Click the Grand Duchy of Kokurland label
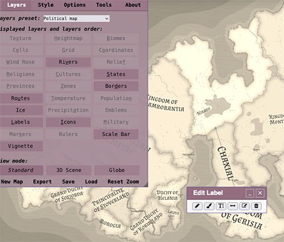Image resolution: width=284 pixels, height=242 pixels. (x=146, y=222)
